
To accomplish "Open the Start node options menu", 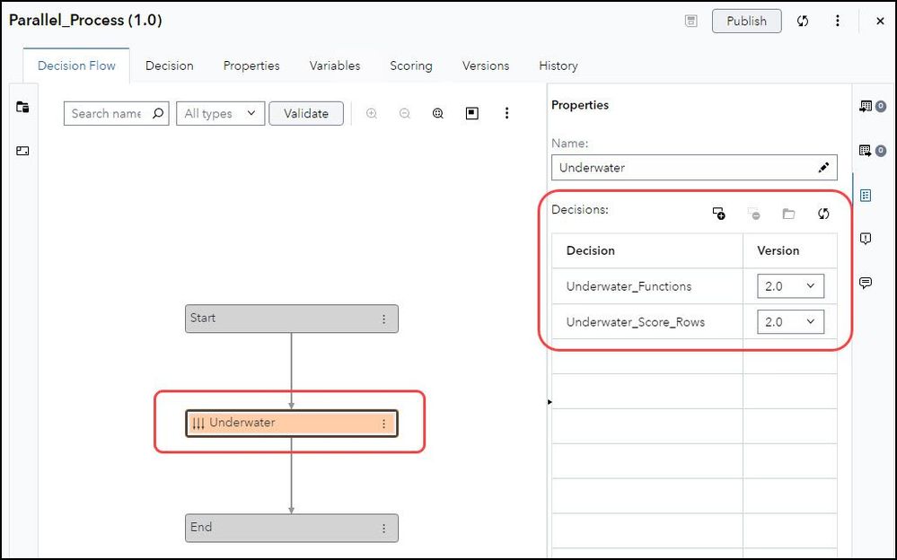I will click(x=384, y=319).
